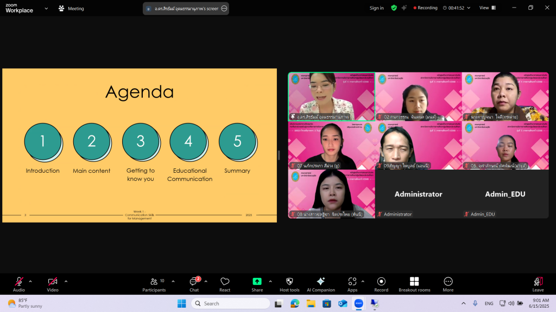Click the divider handle between slide and videos
Image resolution: width=556 pixels, height=312 pixels.
click(279, 155)
